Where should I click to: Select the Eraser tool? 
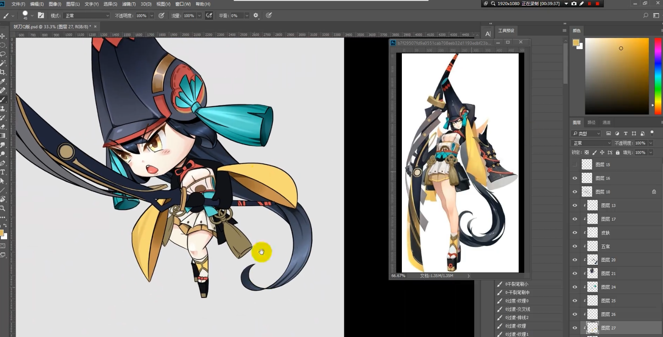(3, 127)
